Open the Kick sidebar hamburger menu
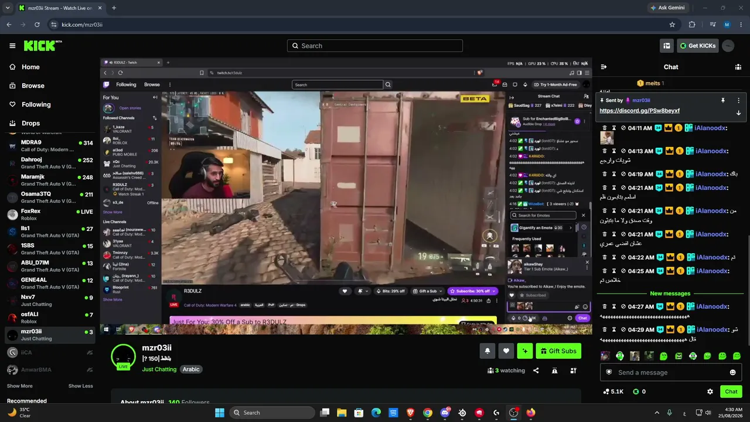 [x=12, y=46]
